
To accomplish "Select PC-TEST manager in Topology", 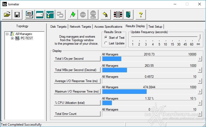I will [27, 38].
